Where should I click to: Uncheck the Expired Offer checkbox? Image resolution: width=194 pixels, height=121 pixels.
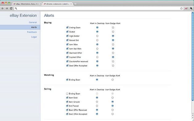click(67, 57)
